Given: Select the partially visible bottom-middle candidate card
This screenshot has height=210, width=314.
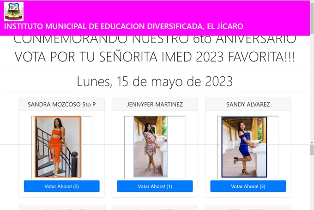Looking at the screenshot, I should [155, 207].
